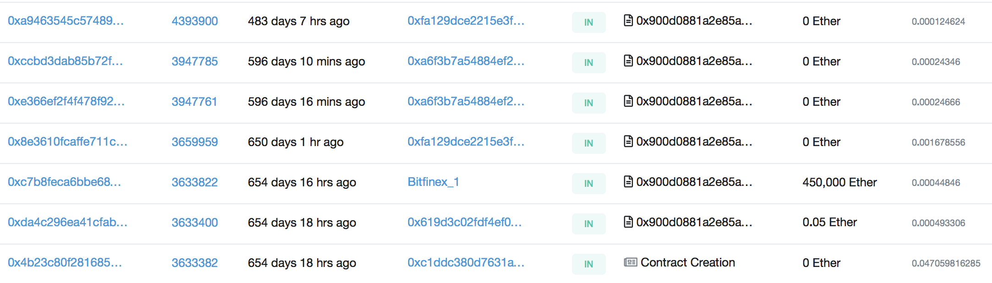Open sender address 0xc1ddc380d7631a...
Screen dimensions: 992x283
pos(466,263)
